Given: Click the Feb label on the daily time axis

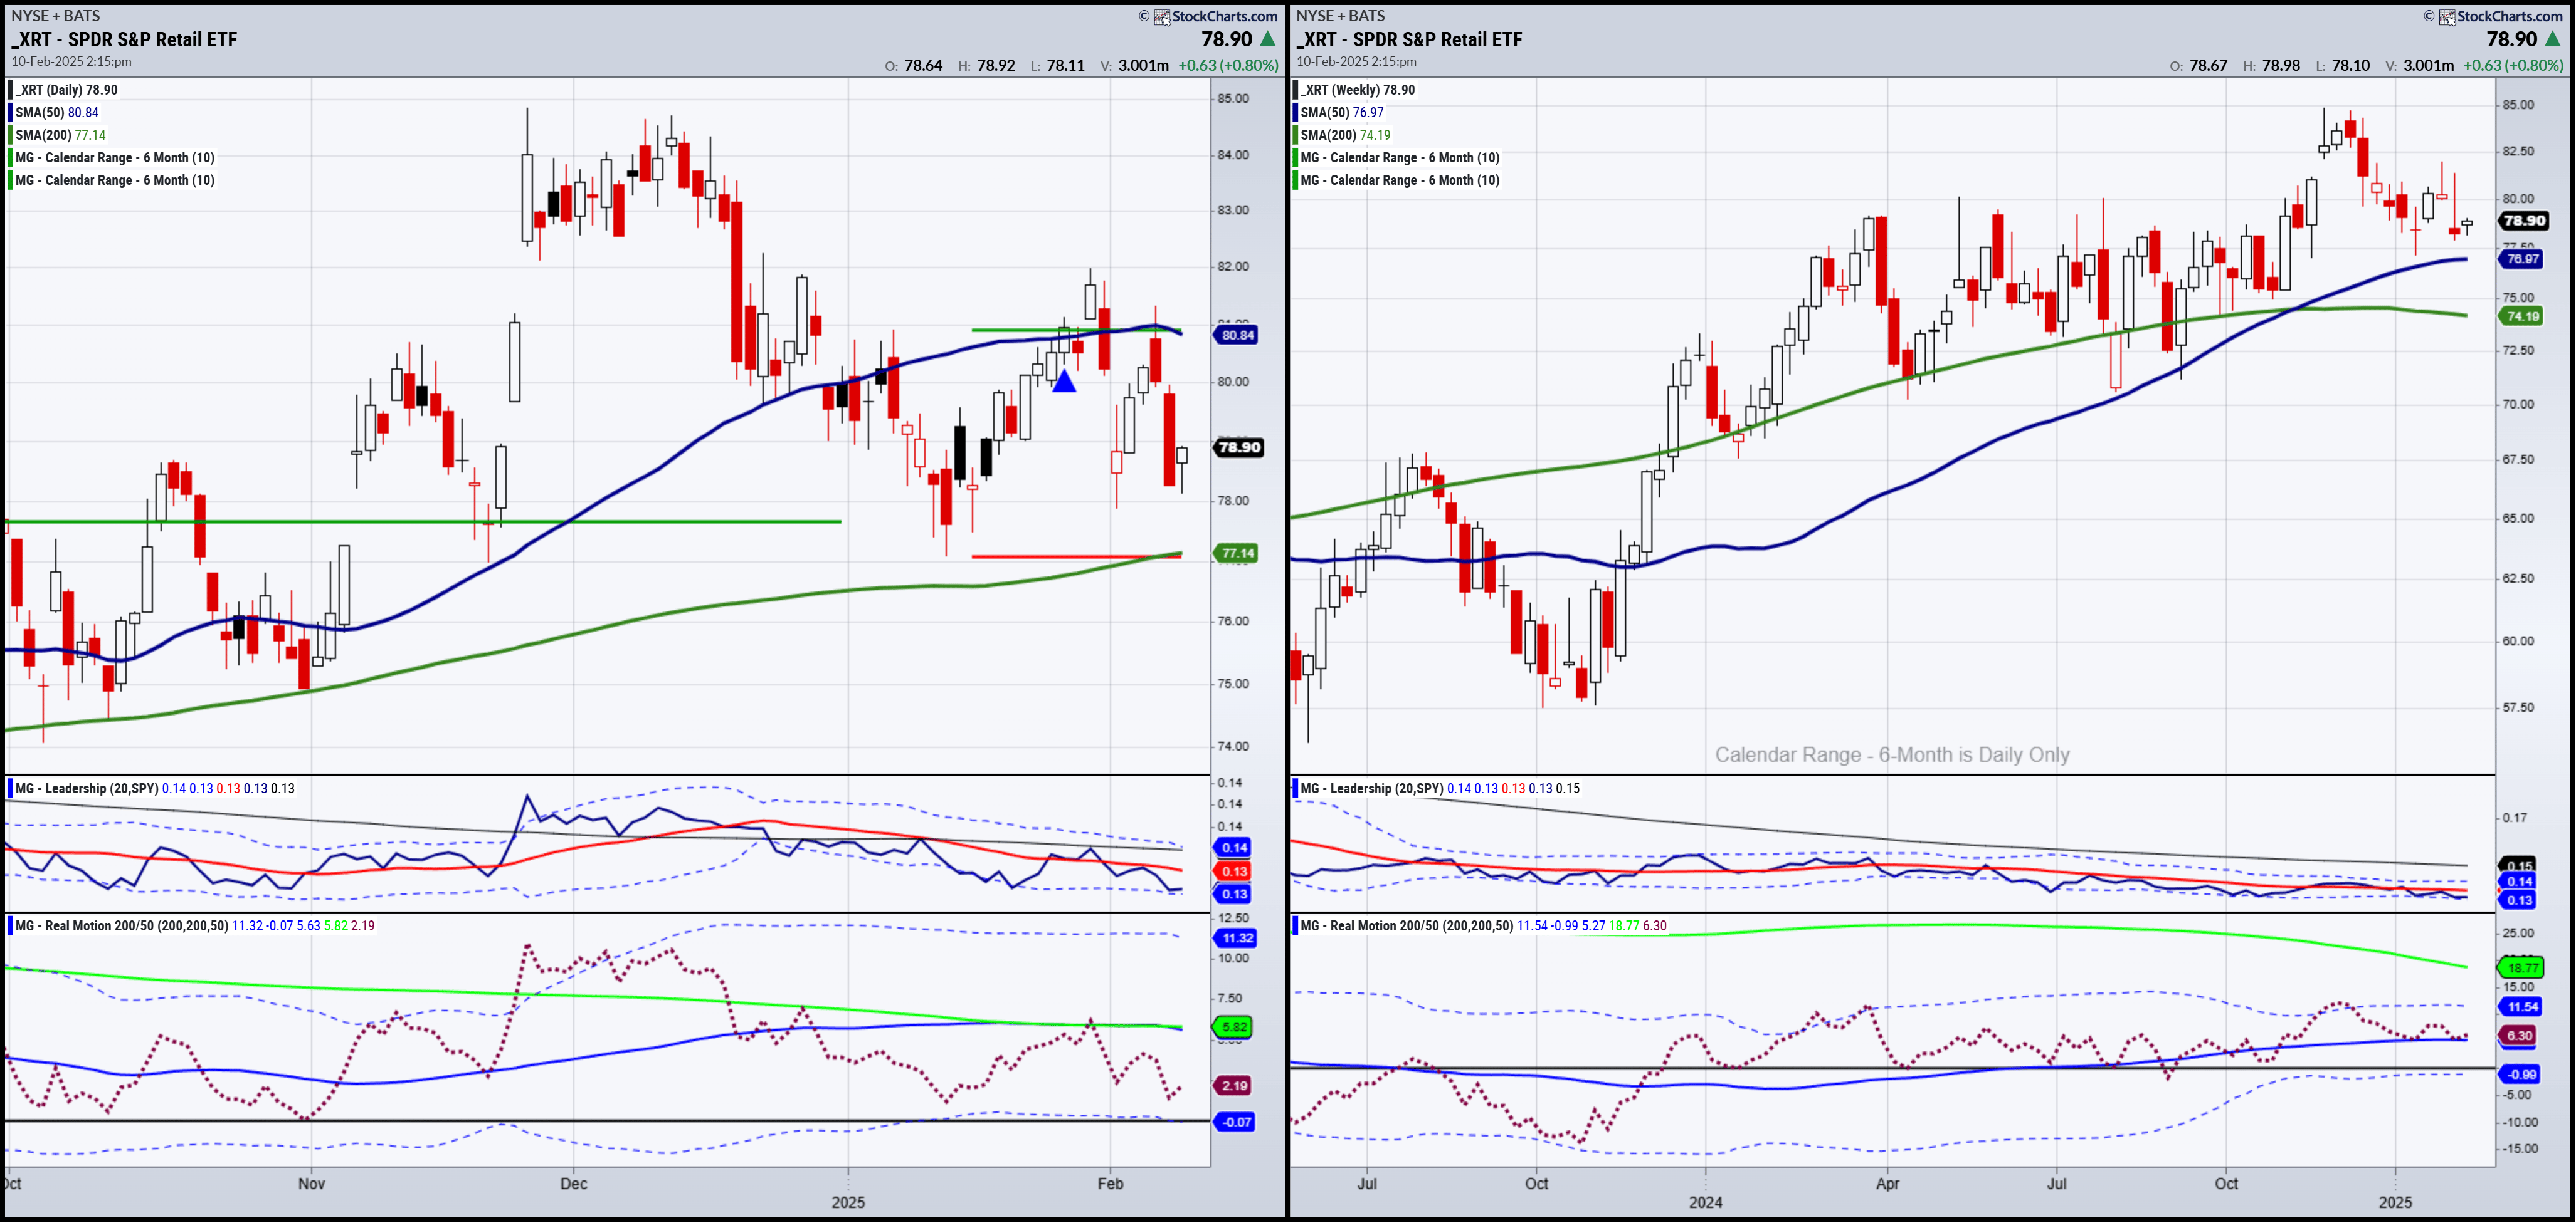Looking at the screenshot, I should [1110, 1184].
